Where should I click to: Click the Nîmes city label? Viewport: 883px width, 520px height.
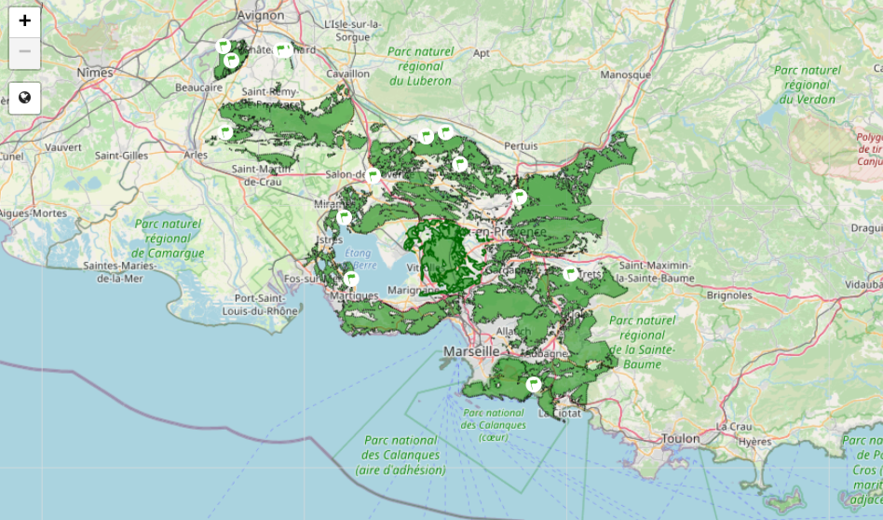coord(94,72)
